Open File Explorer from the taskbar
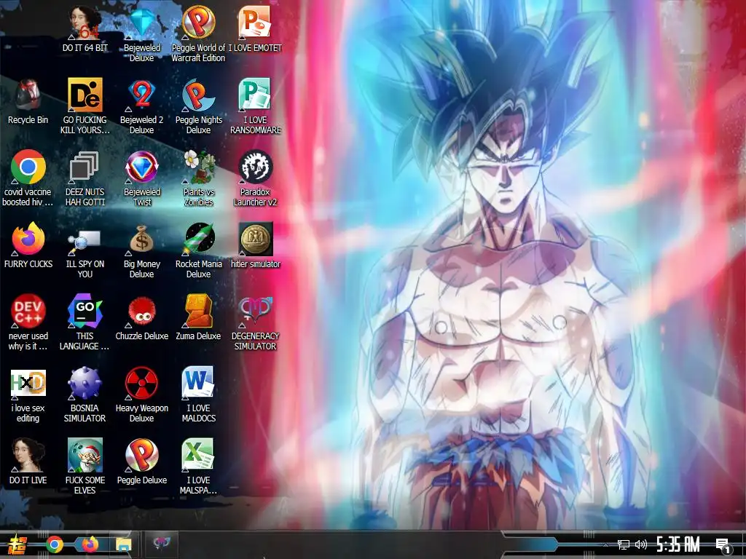 (124, 544)
